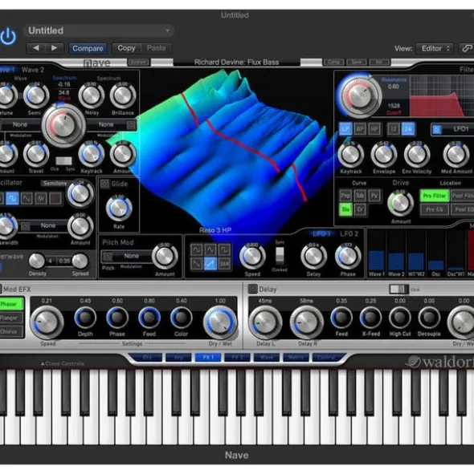Select the second drive Curve button

360,196
